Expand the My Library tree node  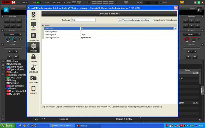pyautogui.click(x=6, y=94)
